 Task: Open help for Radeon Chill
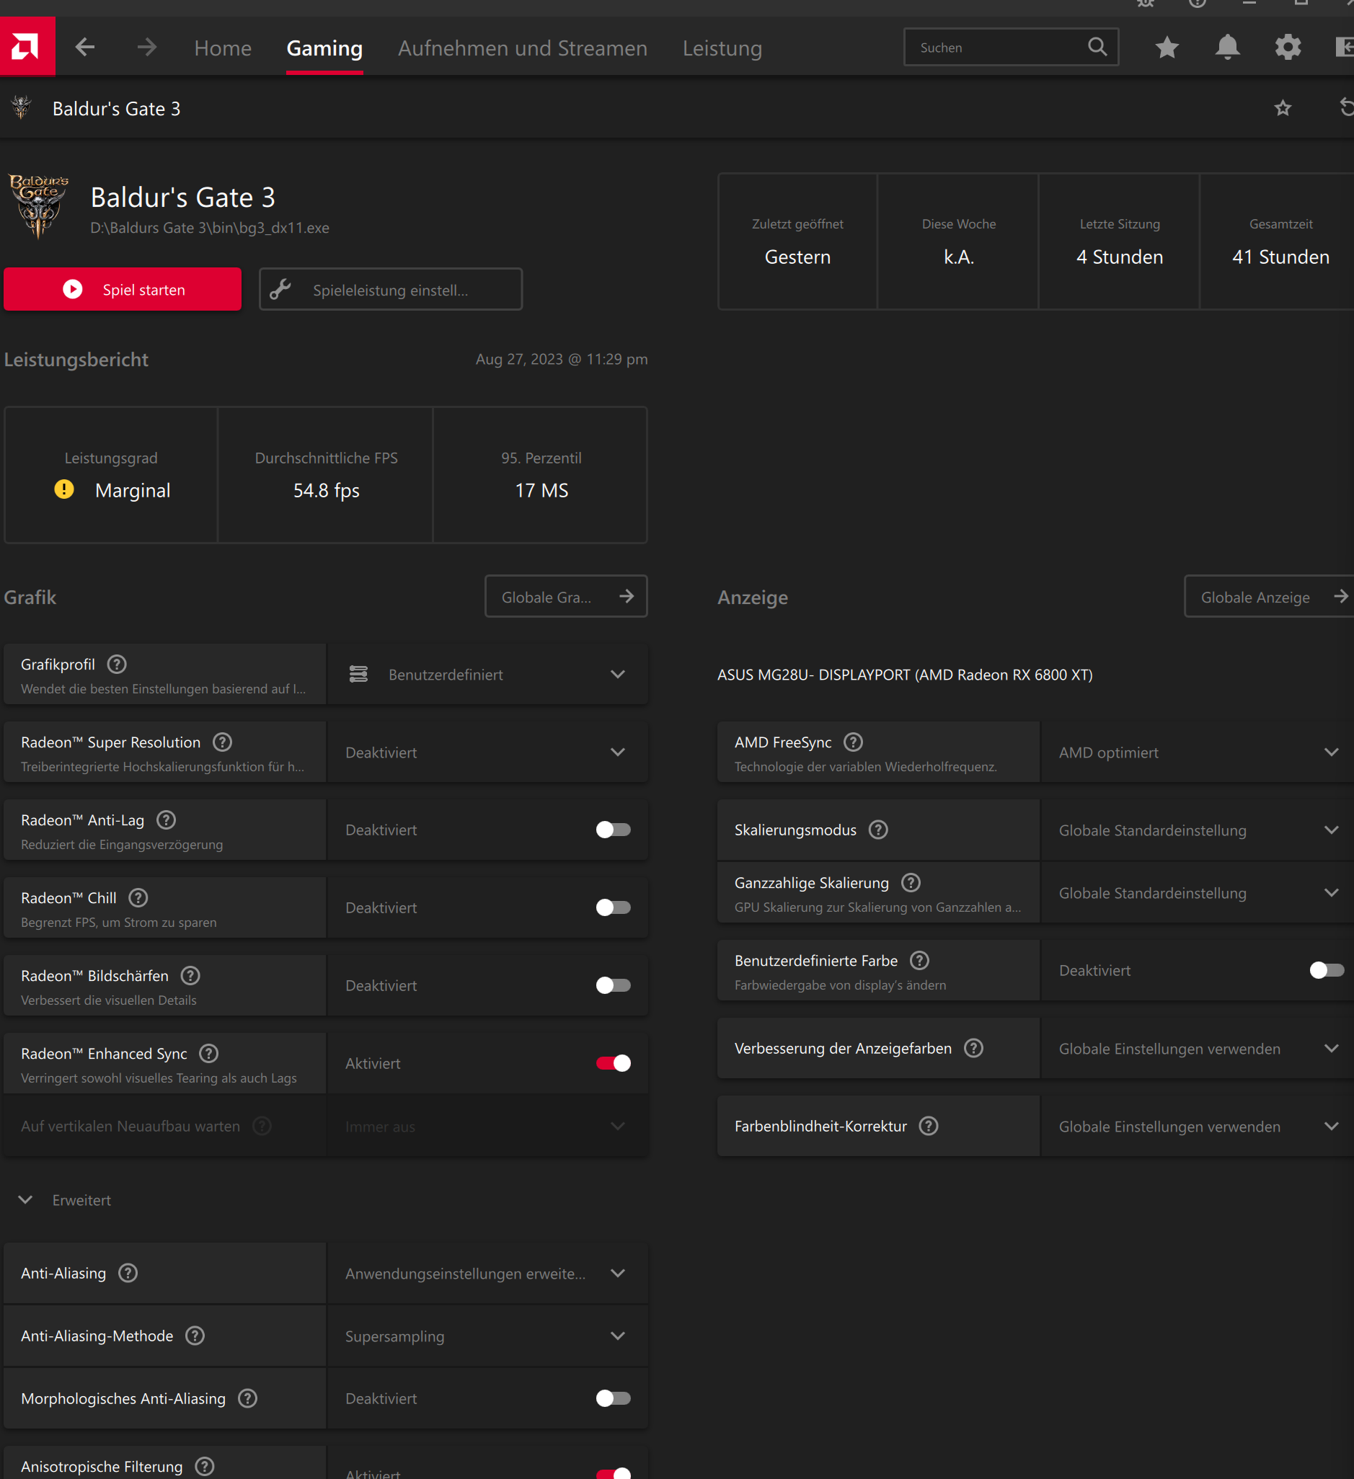click(138, 897)
